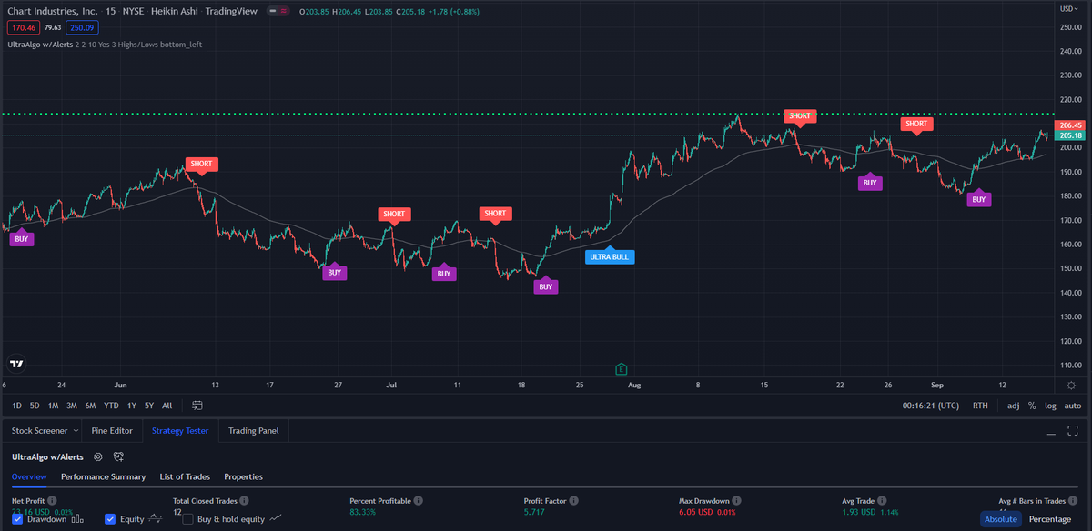This screenshot has width=1092, height=531.
Task: Switch to Absolute values
Action: [1001, 519]
